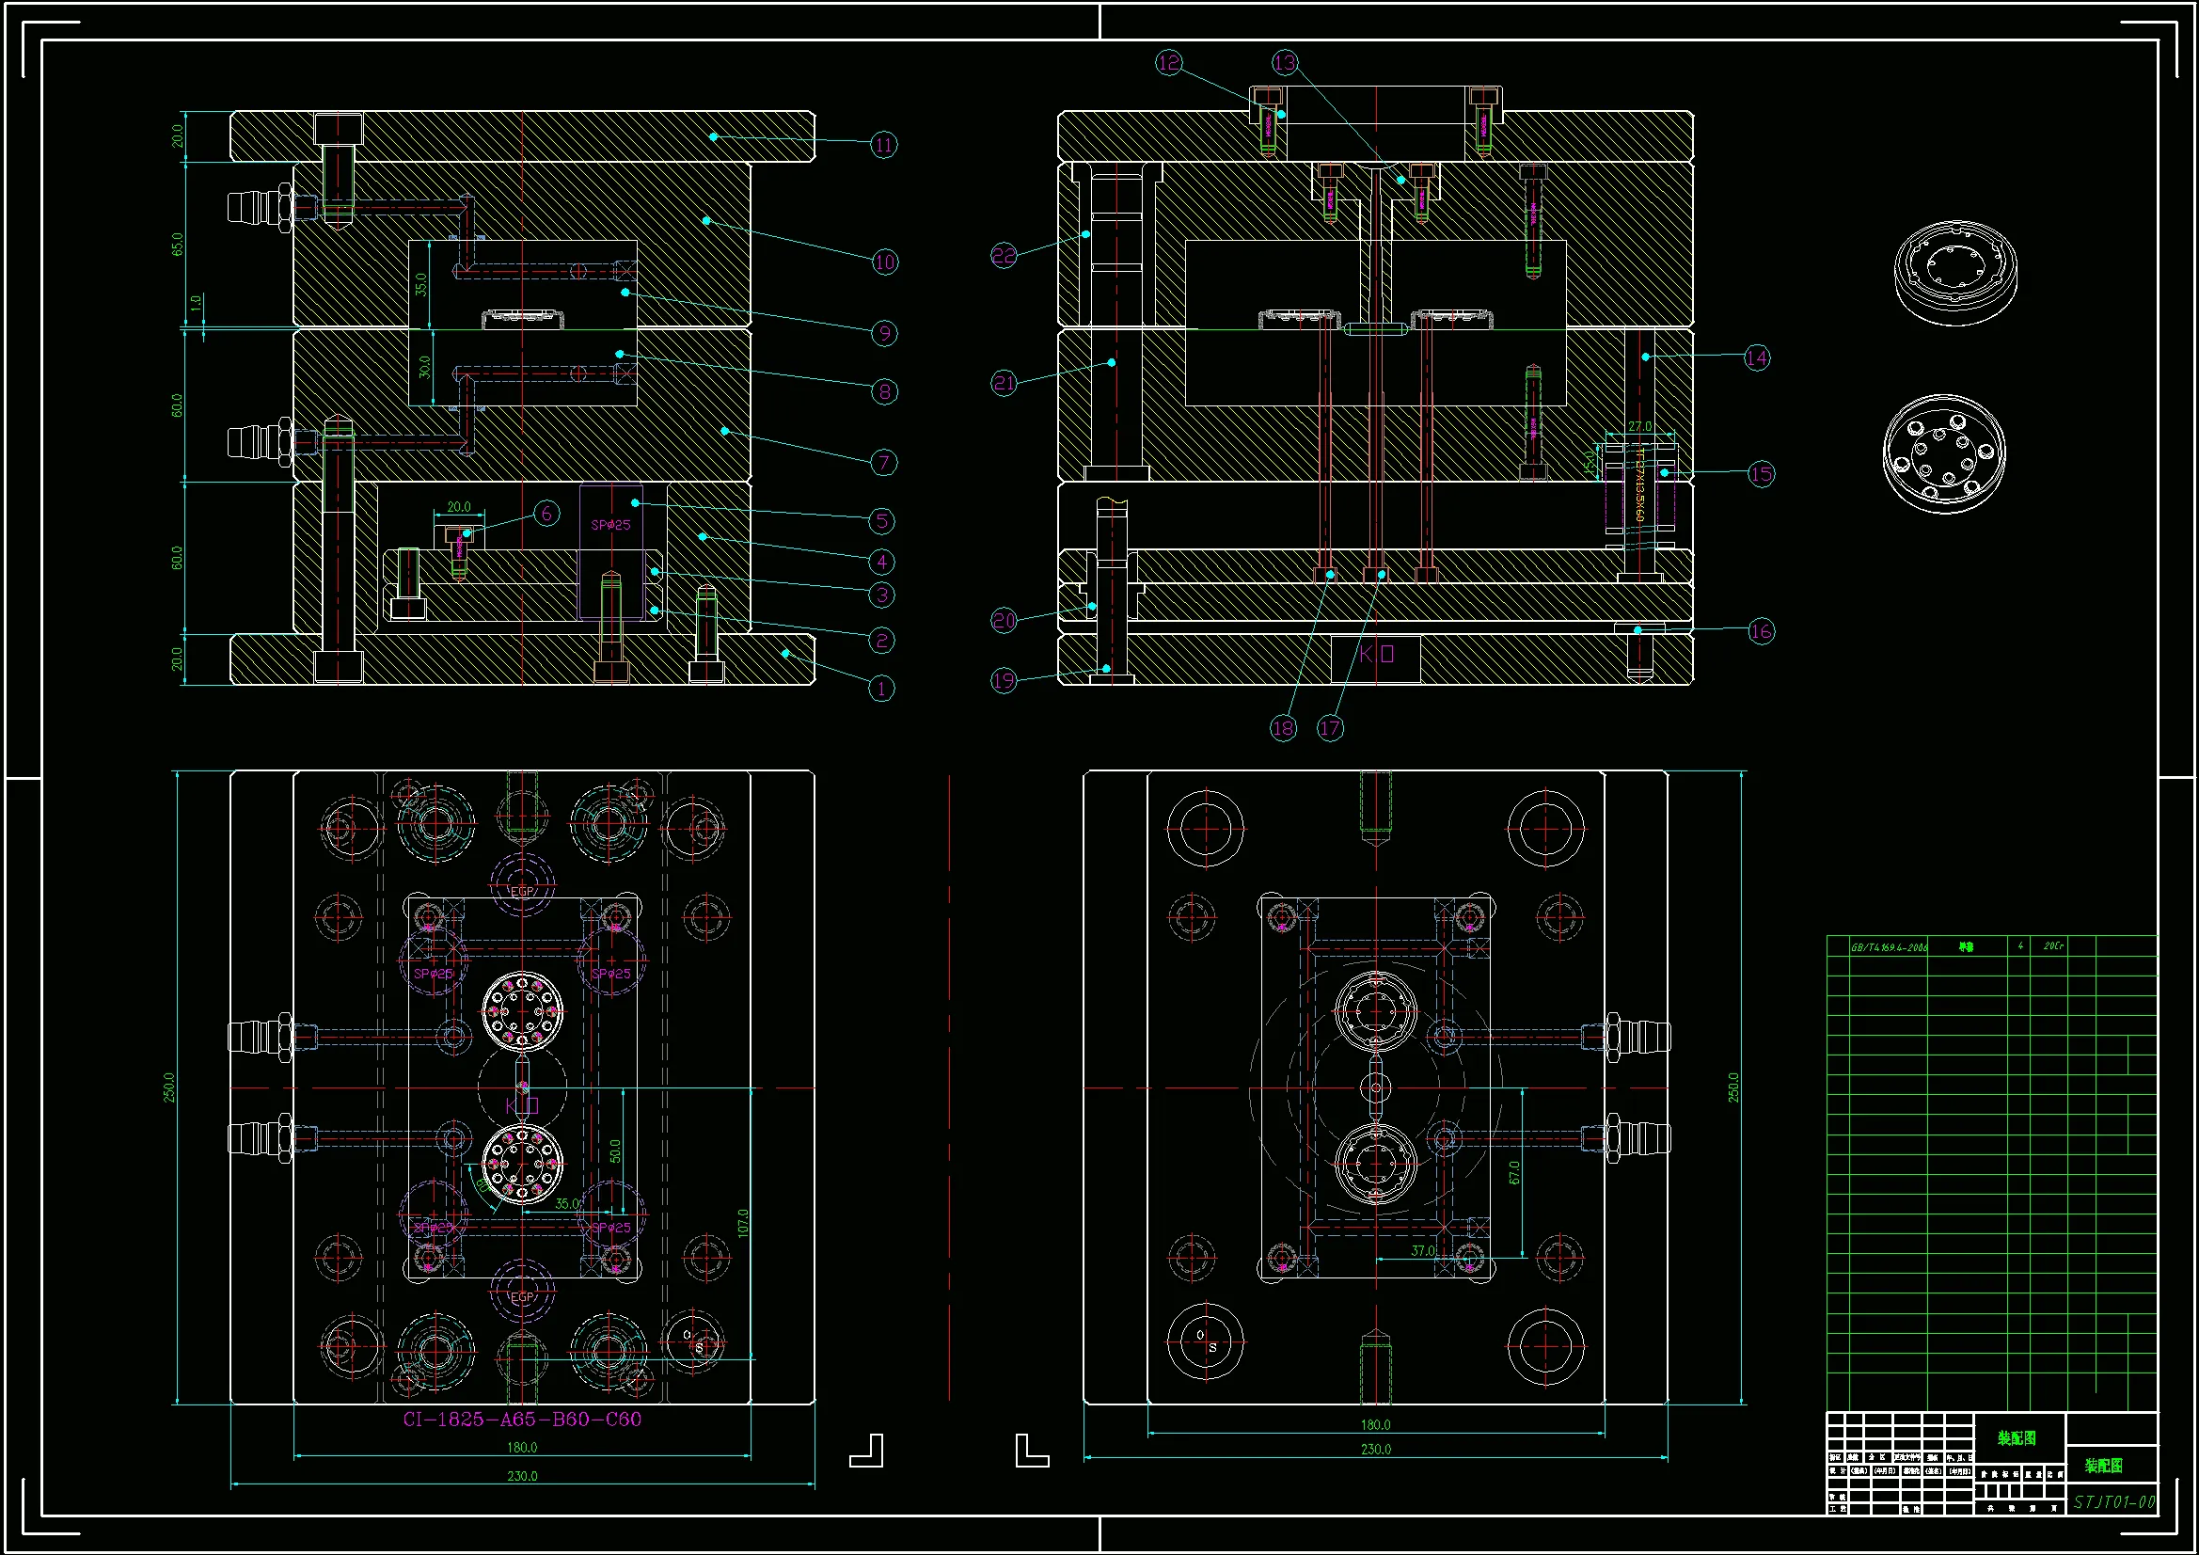Image resolution: width=2199 pixels, height=1555 pixels.
Task: Select balloon callout number 13
Action: pyautogui.click(x=1285, y=62)
